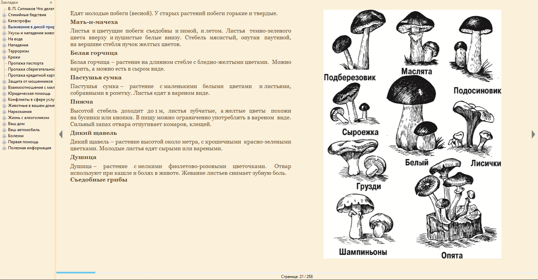Viewport: 538px width, 280px height.
Task: Expand the 'Первая помощь' bookmark node
Action: (x=4, y=142)
